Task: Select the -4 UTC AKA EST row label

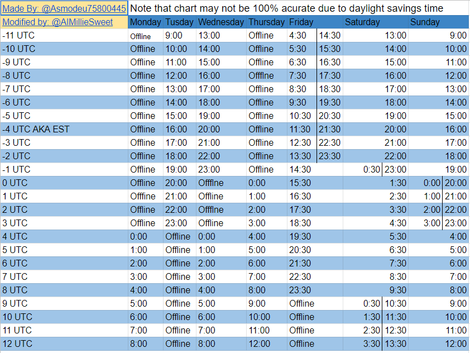Action: pyautogui.click(x=39, y=129)
